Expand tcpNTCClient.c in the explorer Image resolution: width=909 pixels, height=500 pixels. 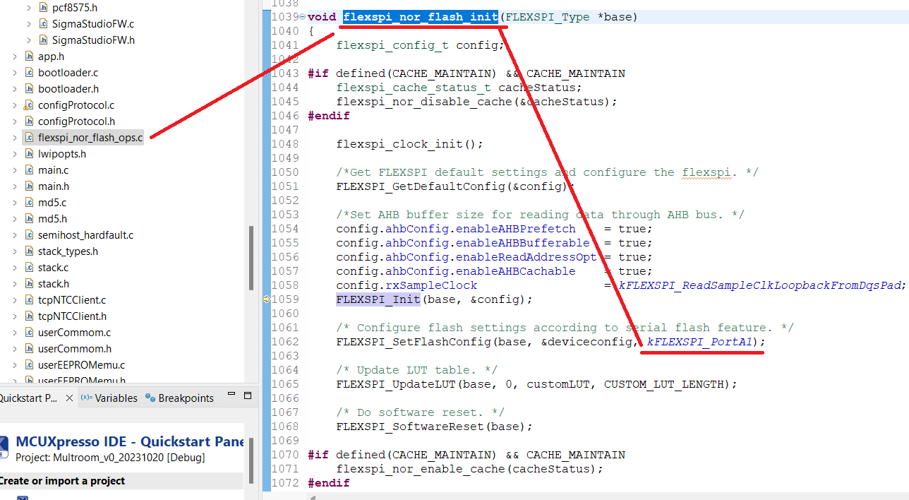coord(16,299)
